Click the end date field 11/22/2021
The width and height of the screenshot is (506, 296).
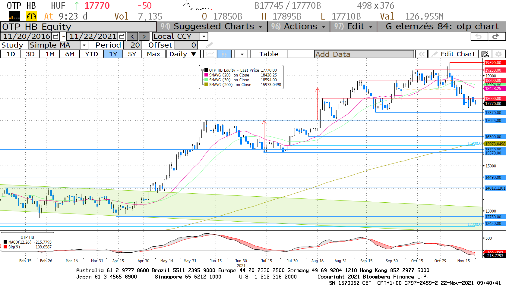[93, 36]
